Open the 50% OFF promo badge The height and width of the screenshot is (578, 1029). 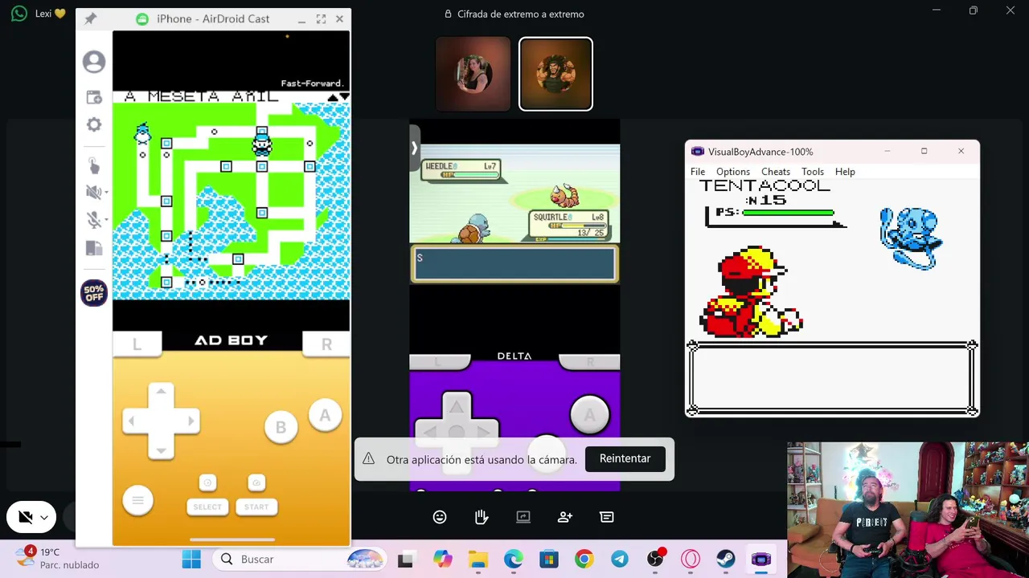[x=94, y=293]
